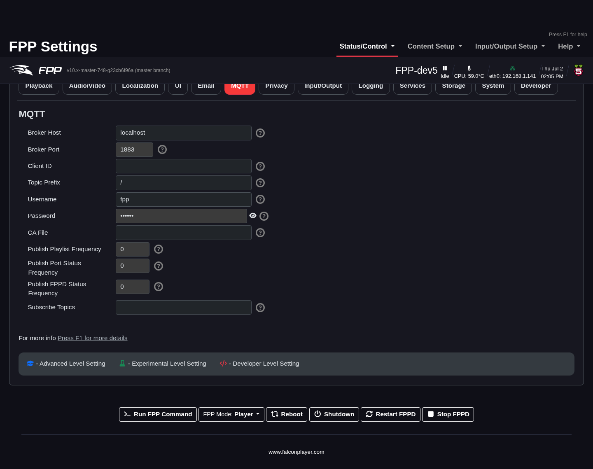
Task: Click the CA File input field
Action: 184,233
